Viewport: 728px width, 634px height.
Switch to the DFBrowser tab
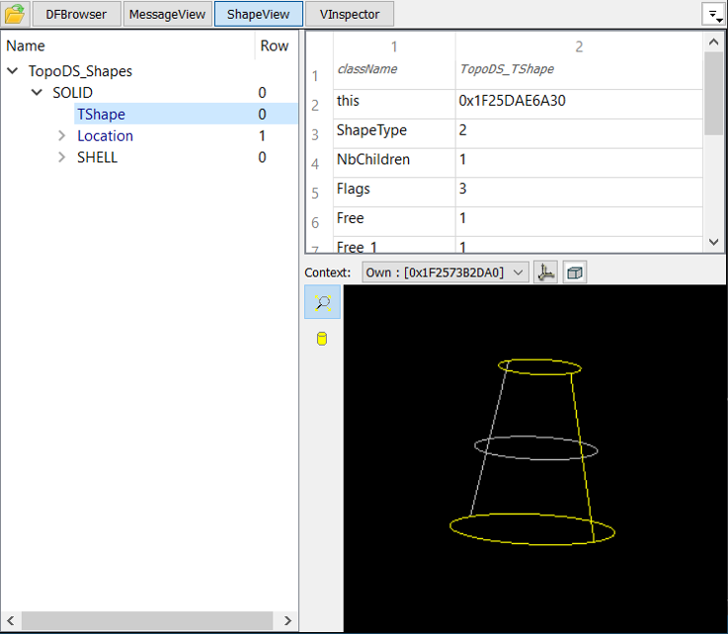tap(76, 15)
